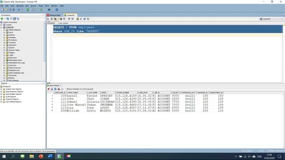
Task: Click the last name cell 'Gietz'
Action: pos(91,111)
